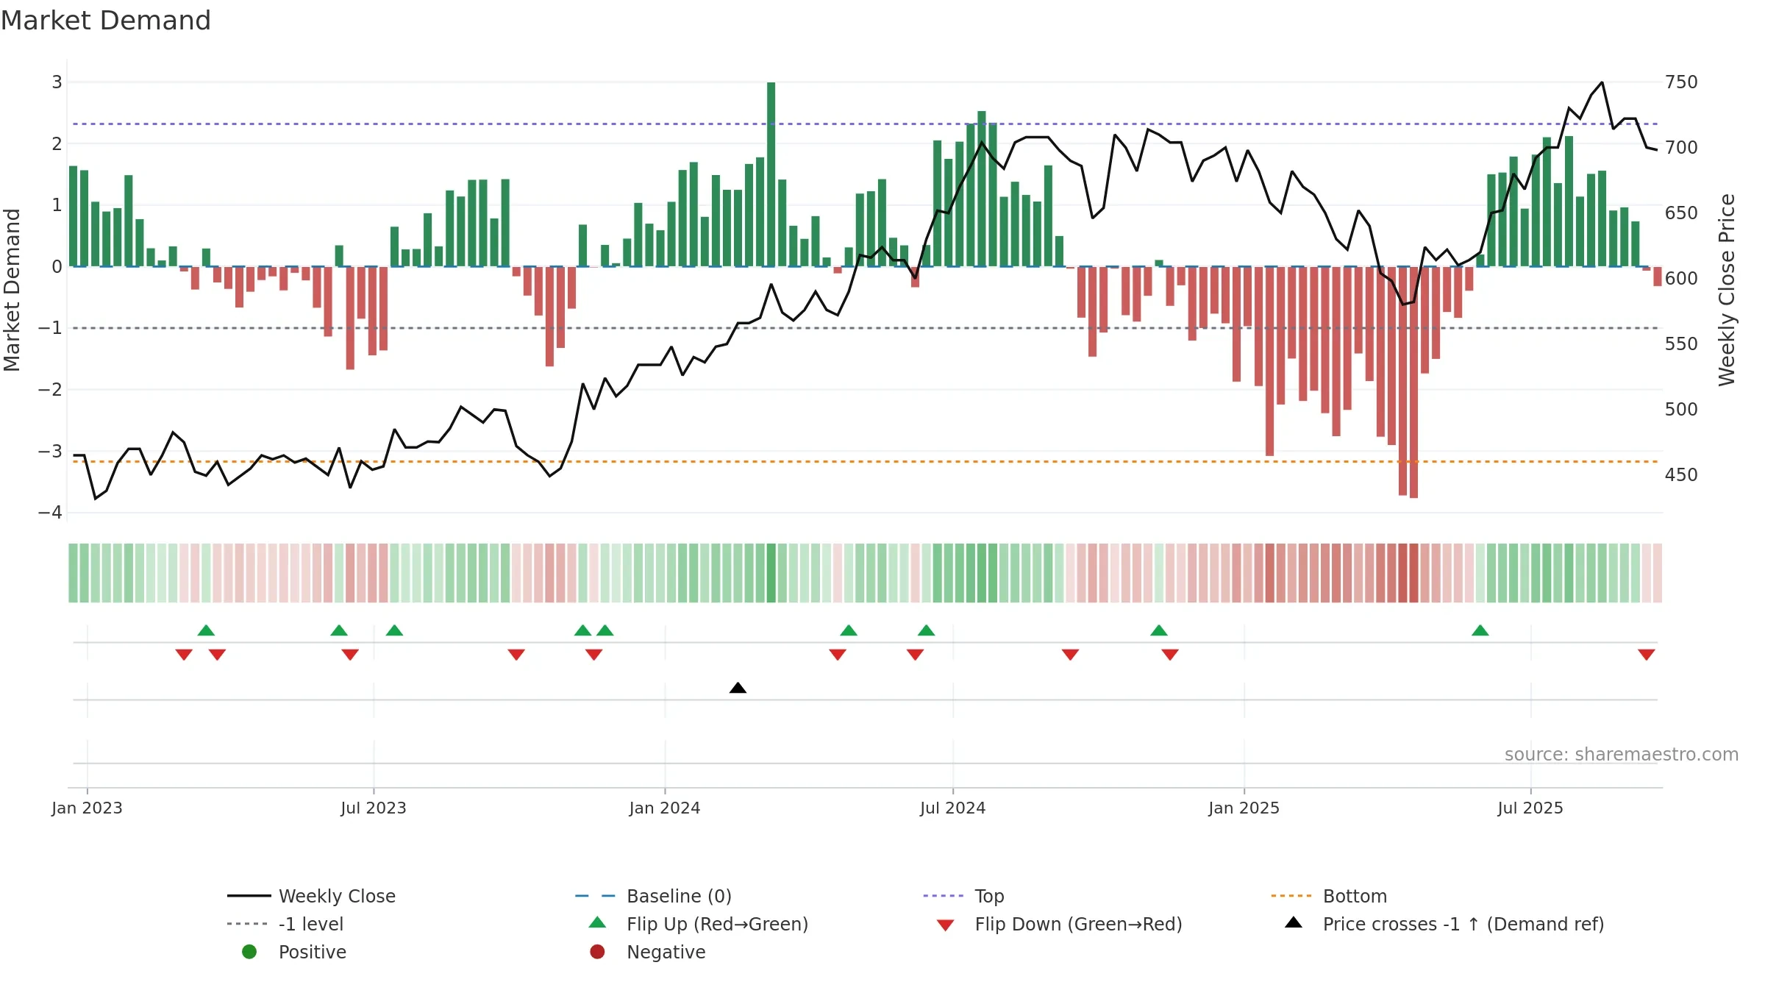Select the 'Weekly Close' legend label
This screenshot has width=1765, height=993.
337,896
